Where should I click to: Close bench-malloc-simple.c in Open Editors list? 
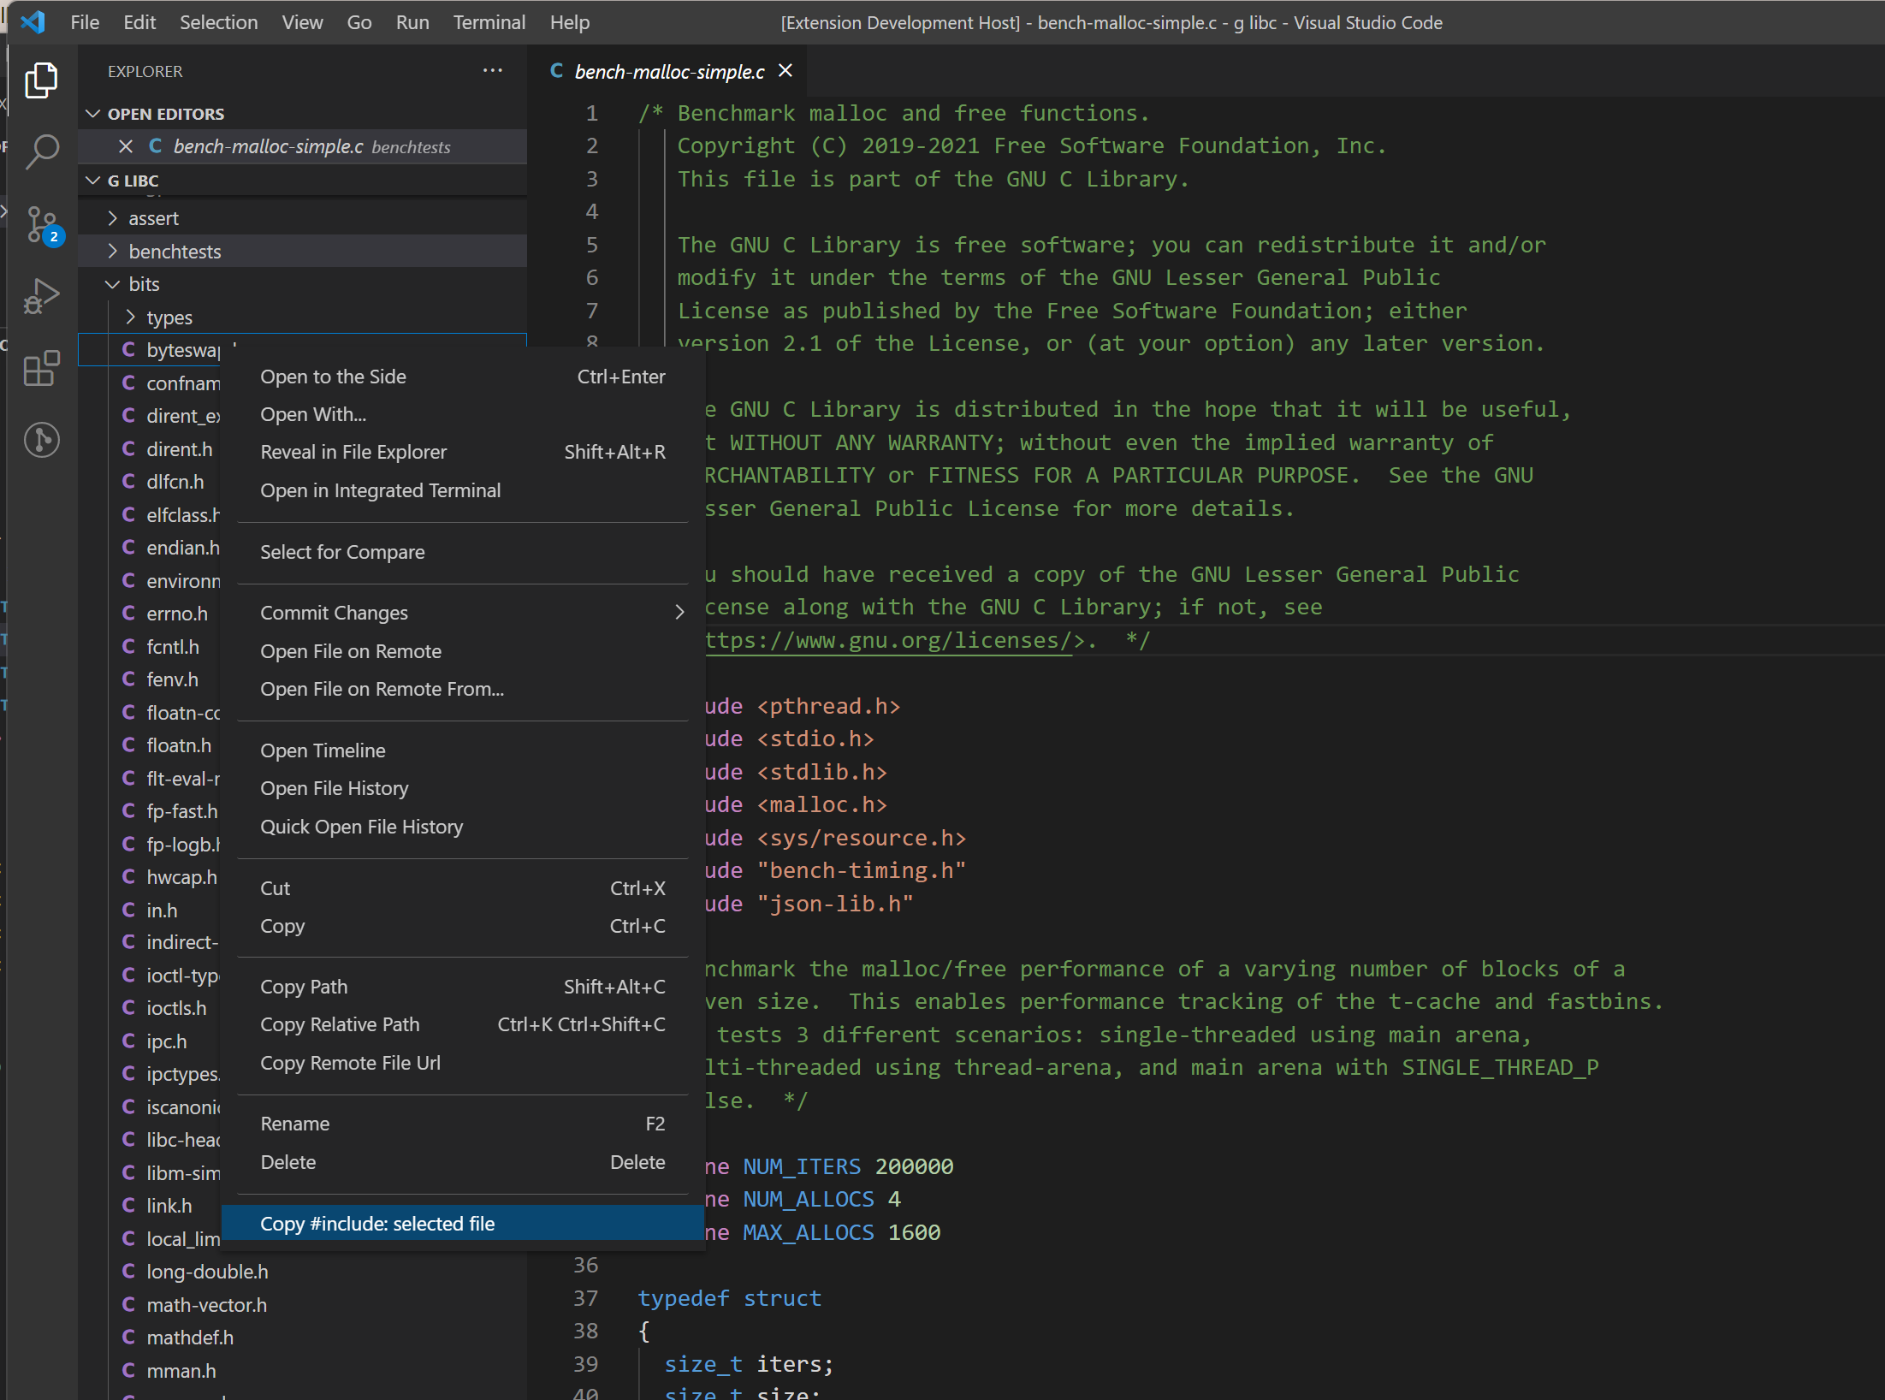126,146
